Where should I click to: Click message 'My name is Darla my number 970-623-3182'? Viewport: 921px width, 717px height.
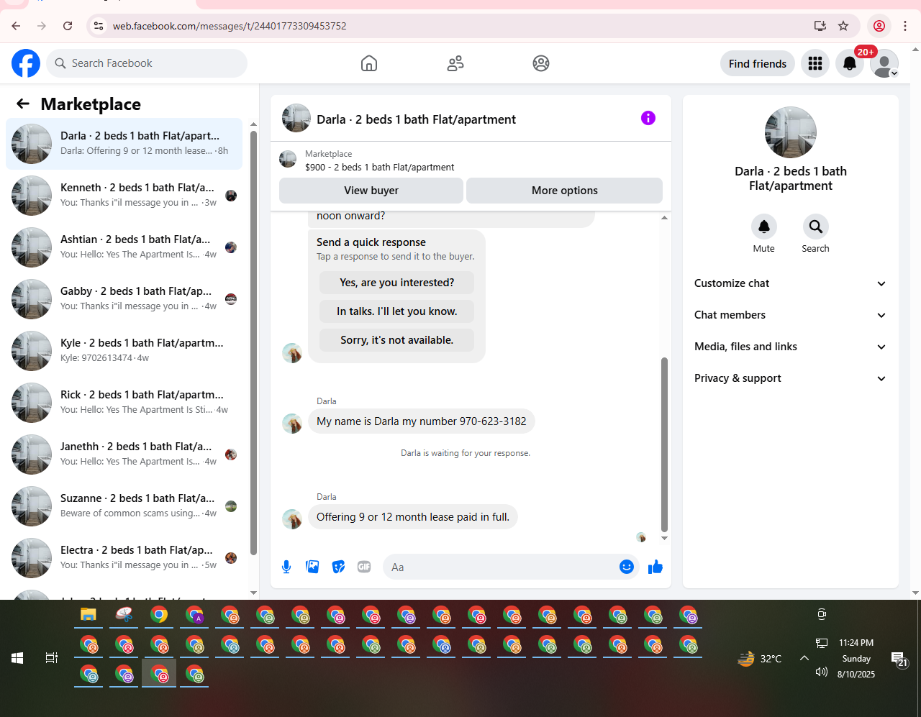pos(422,421)
